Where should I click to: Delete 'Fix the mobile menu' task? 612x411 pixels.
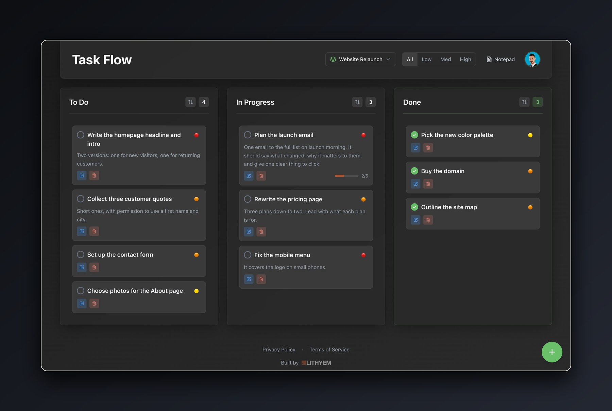click(261, 279)
